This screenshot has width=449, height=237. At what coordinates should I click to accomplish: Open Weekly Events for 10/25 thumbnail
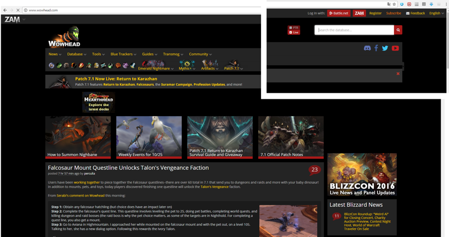[x=149, y=137]
